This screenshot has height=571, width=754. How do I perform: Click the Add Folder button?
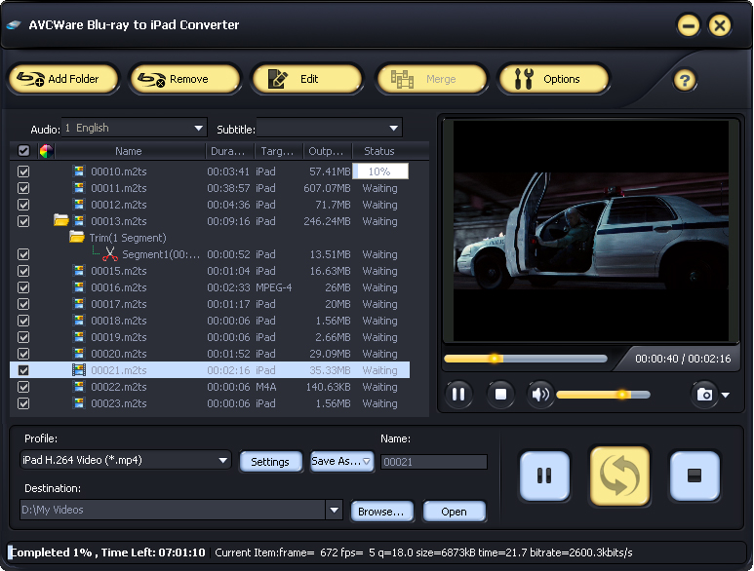63,79
